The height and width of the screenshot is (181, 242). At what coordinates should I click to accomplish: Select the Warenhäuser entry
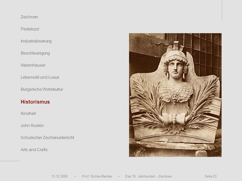(33, 65)
